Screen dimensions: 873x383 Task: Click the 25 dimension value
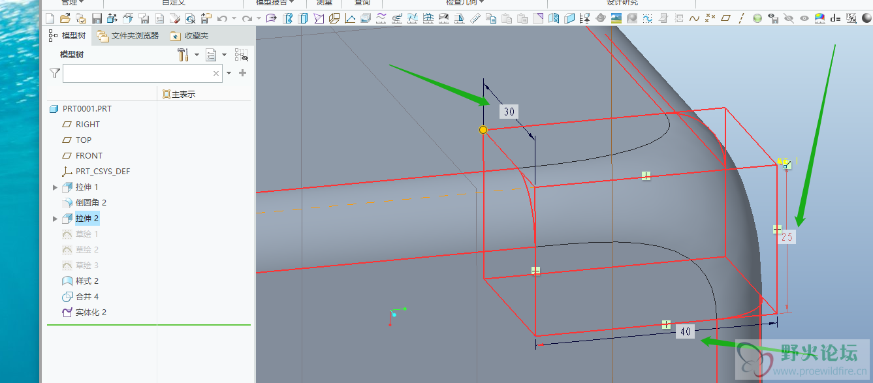(787, 237)
